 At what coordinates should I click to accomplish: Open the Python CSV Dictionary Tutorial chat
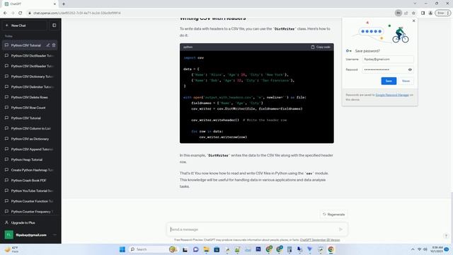click(x=30, y=76)
